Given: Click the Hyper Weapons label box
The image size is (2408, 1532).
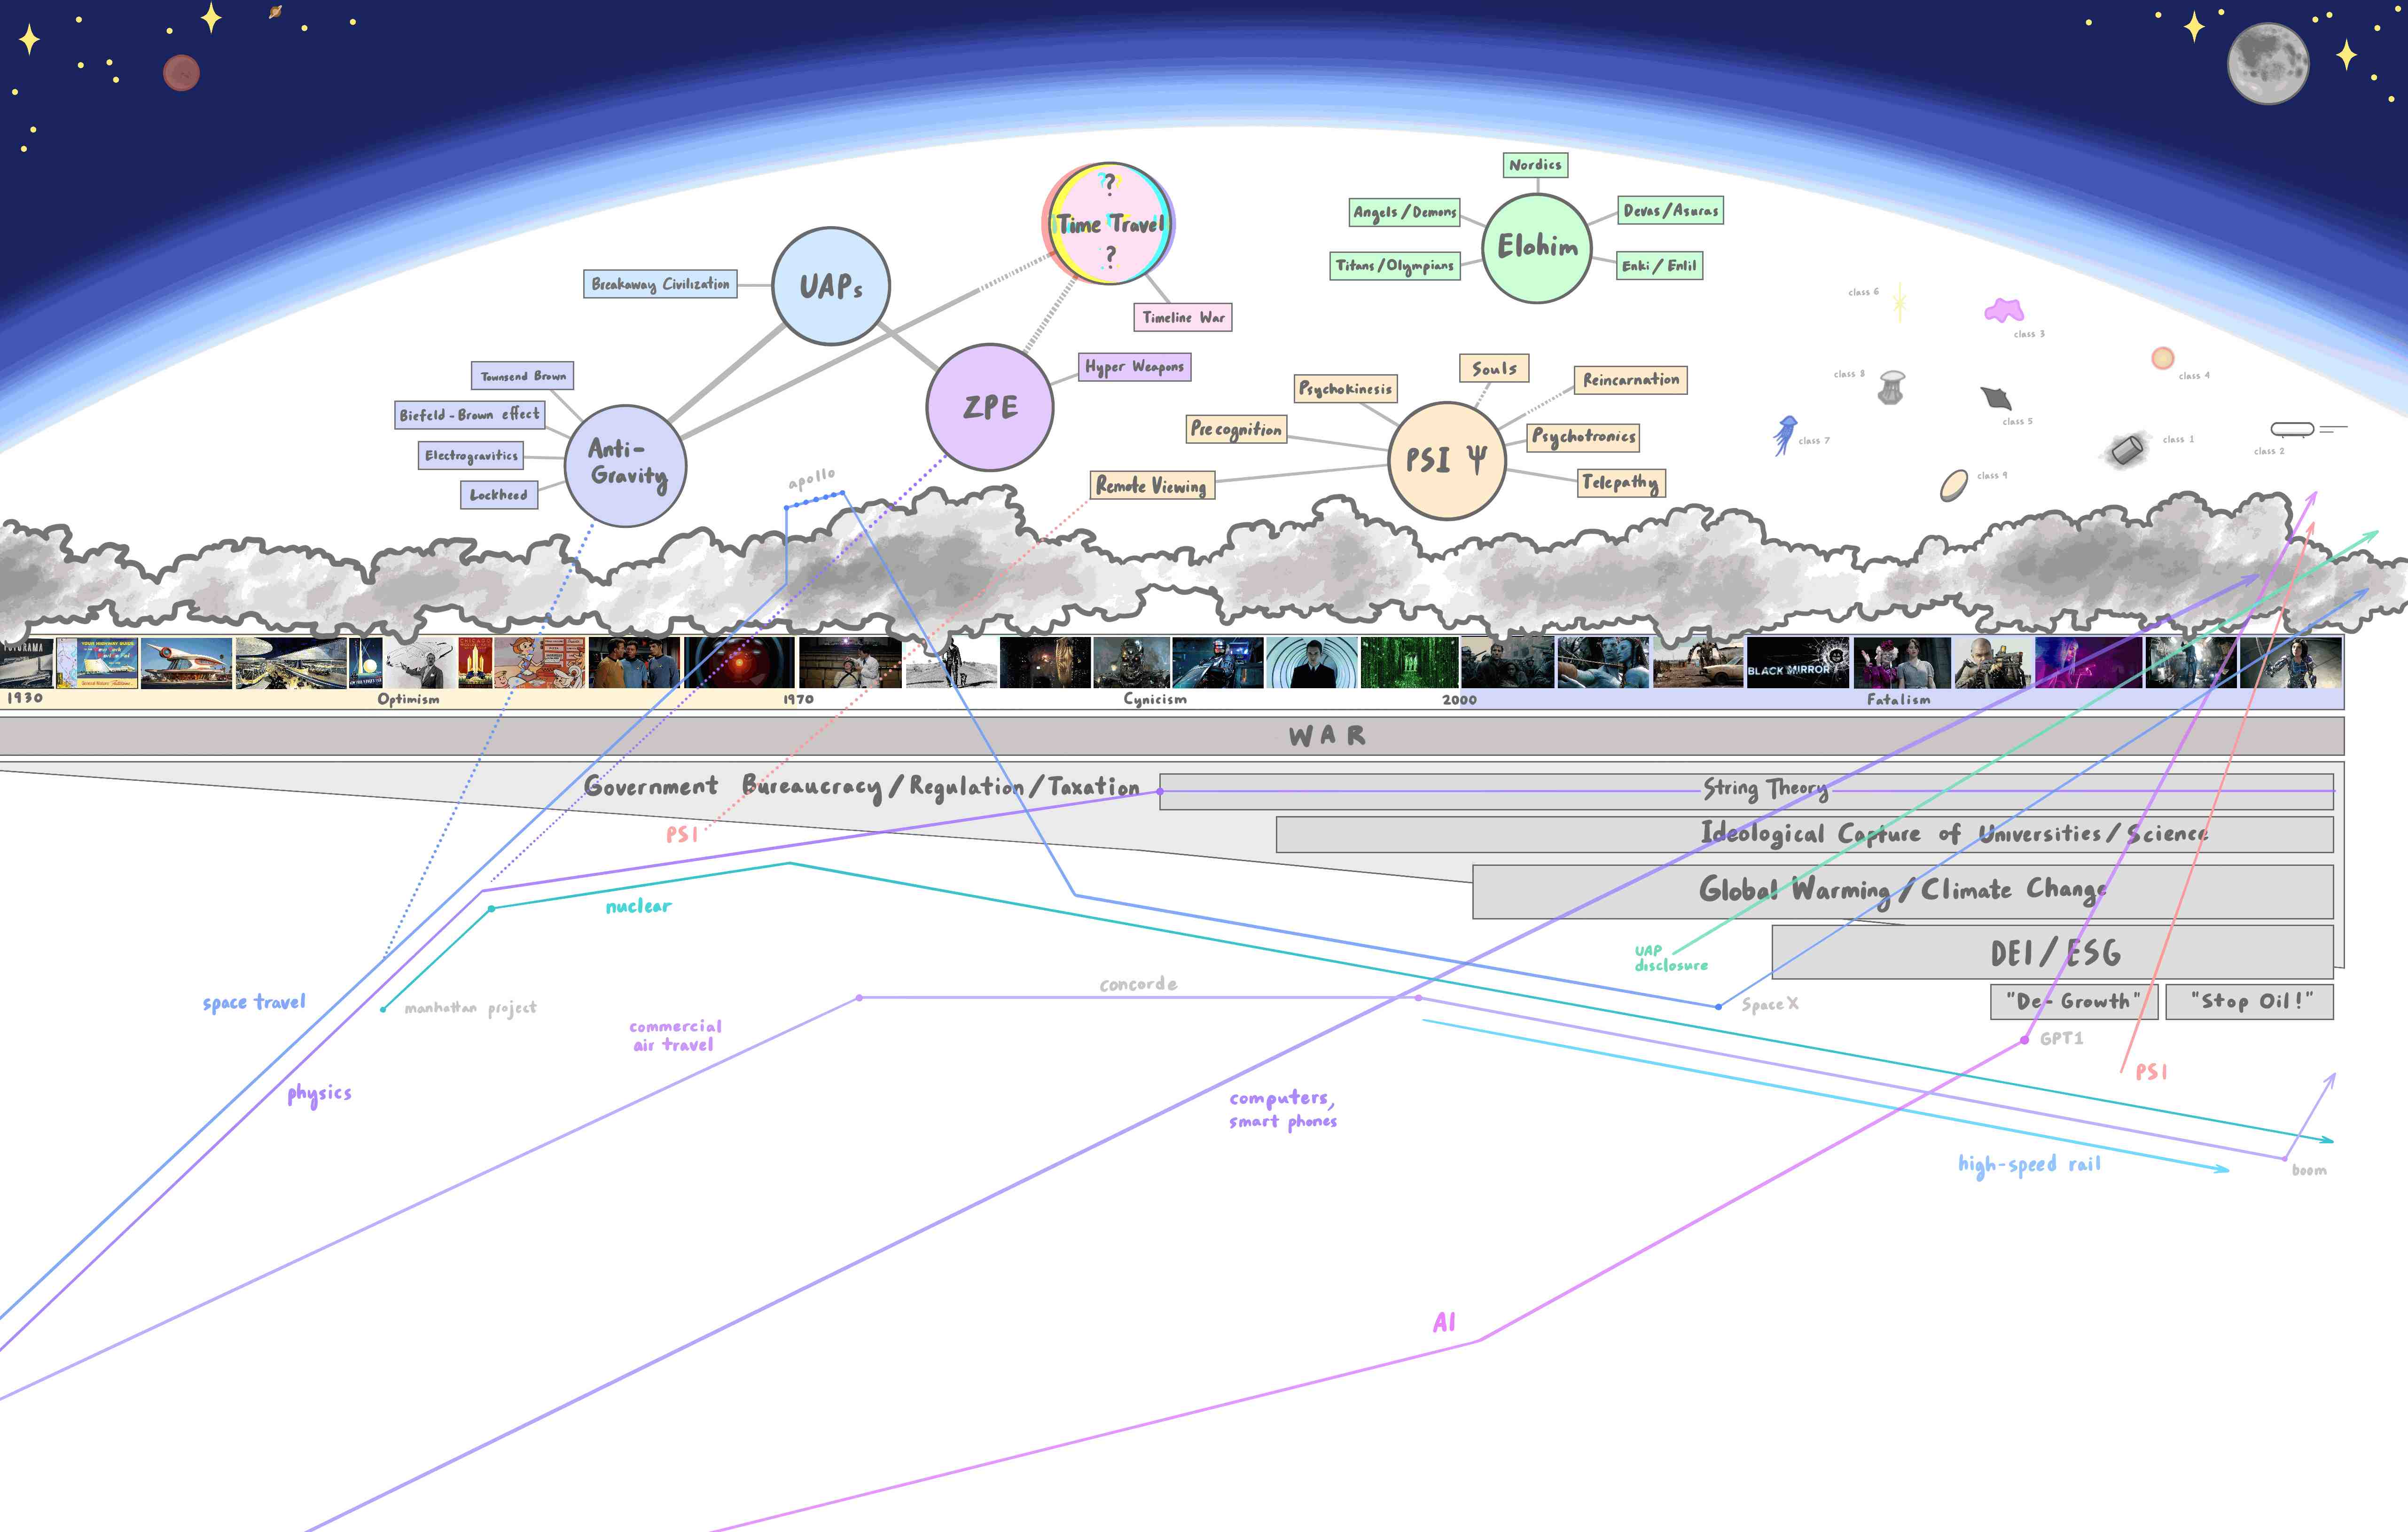Looking at the screenshot, I should point(1134,367).
